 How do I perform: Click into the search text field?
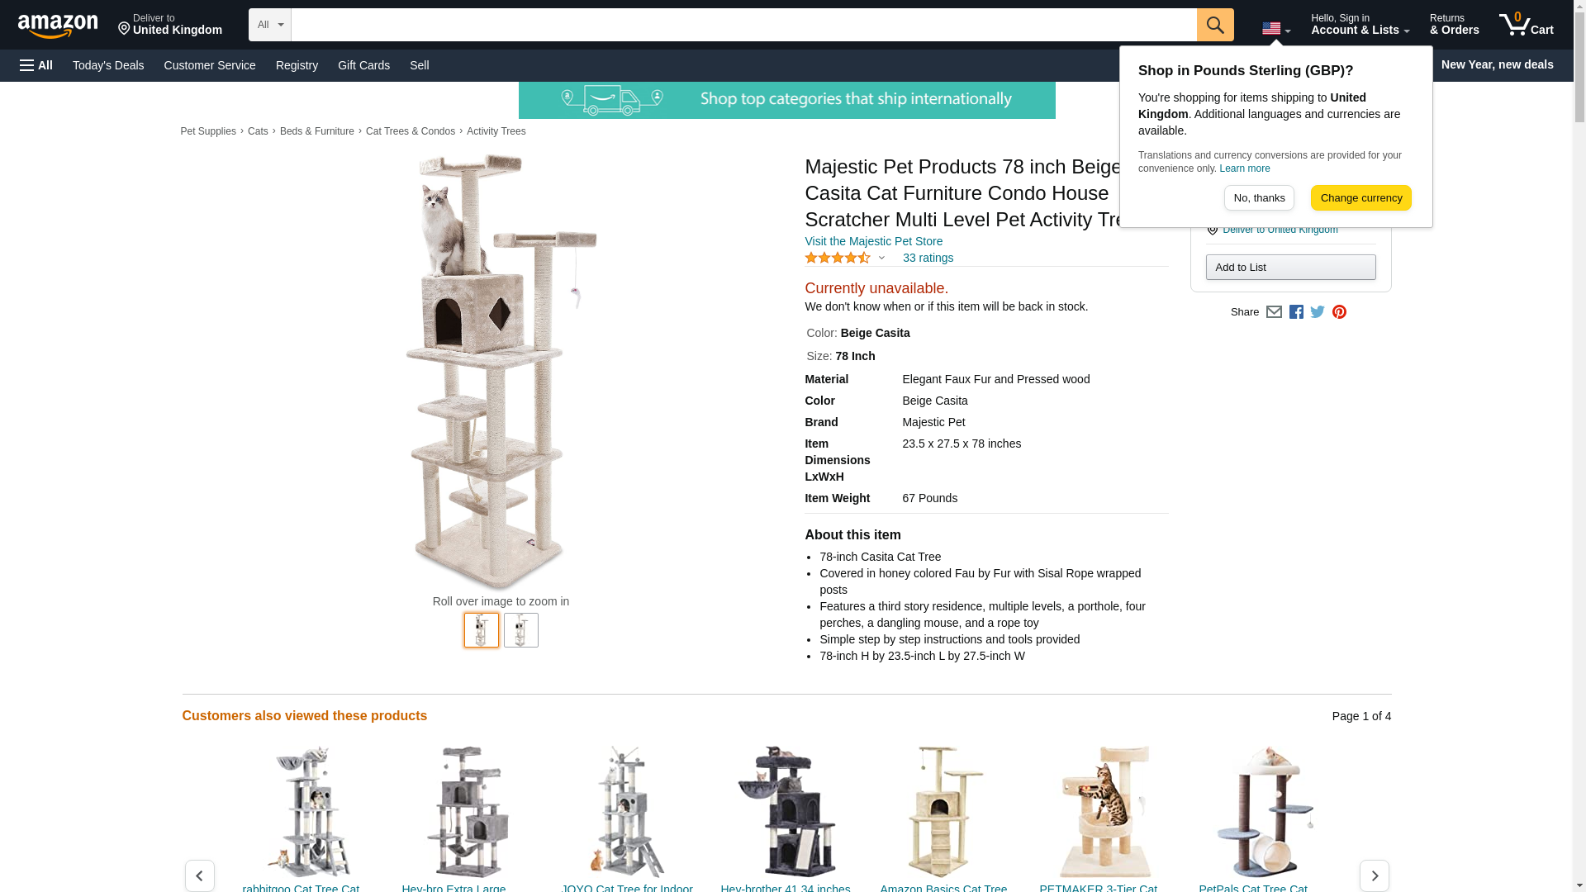coord(743,25)
